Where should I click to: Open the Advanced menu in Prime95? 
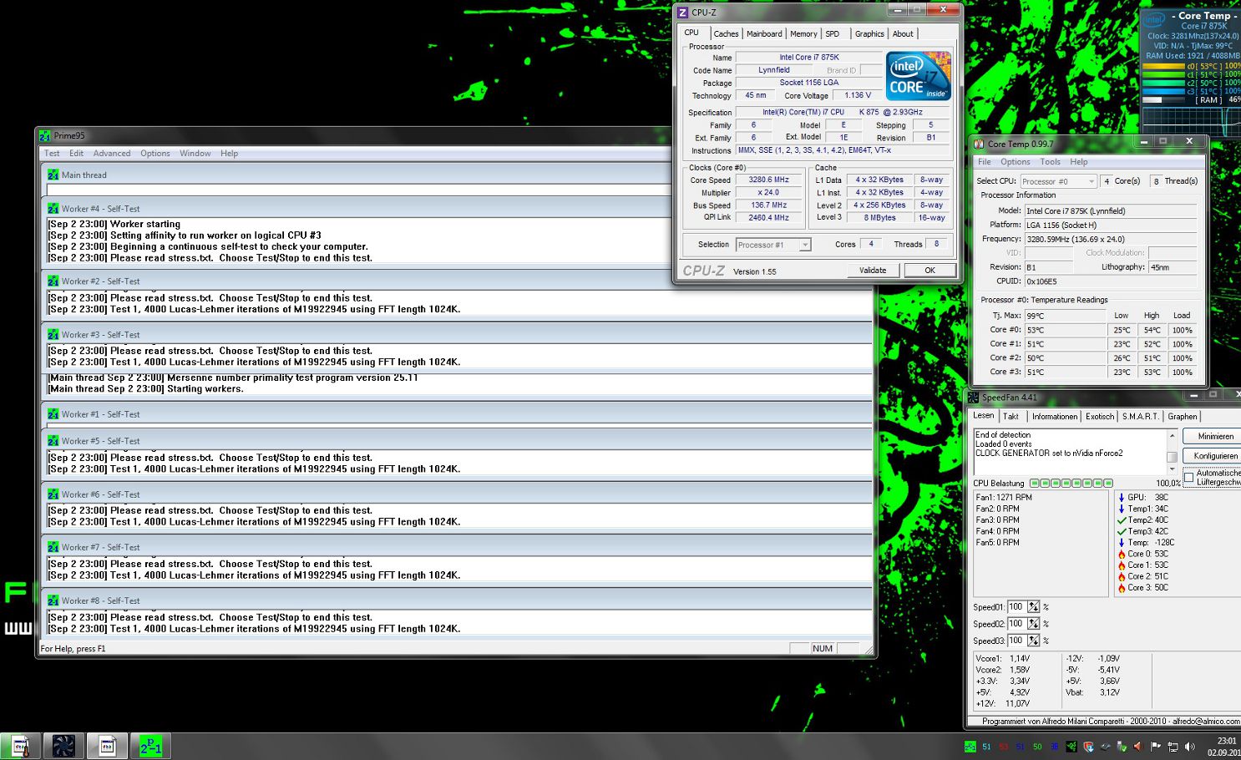coord(112,154)
